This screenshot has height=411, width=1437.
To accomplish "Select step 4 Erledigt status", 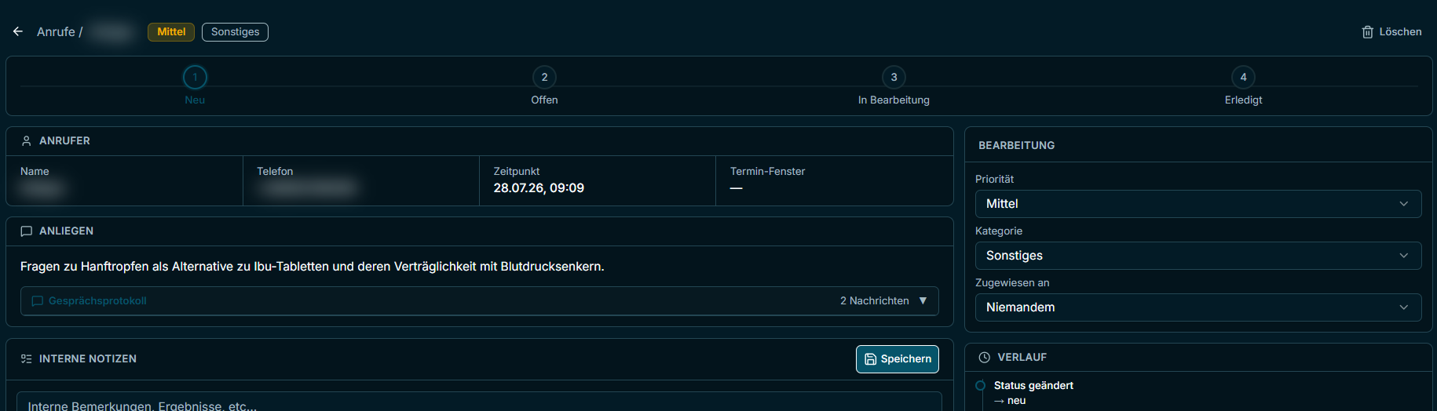I will coord(1243,78).
